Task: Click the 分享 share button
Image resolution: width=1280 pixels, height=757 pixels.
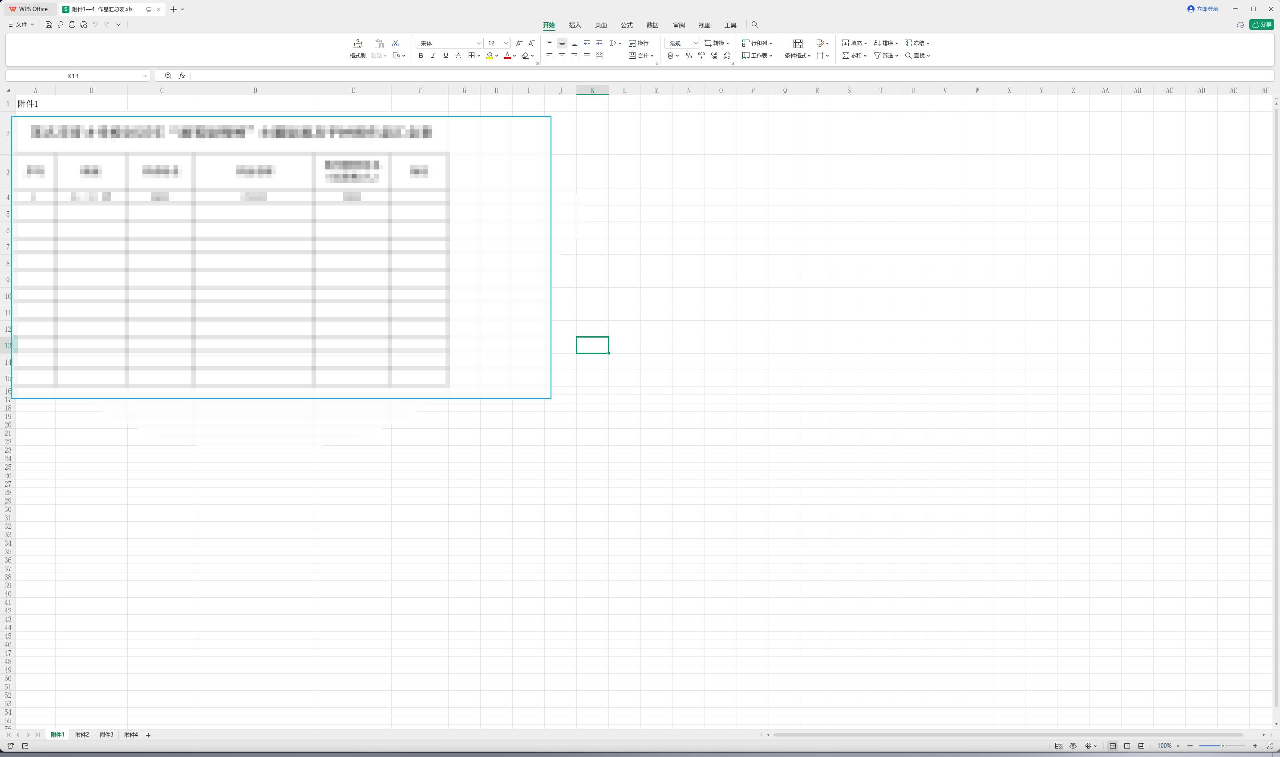Action: (x=1262, y=24)
